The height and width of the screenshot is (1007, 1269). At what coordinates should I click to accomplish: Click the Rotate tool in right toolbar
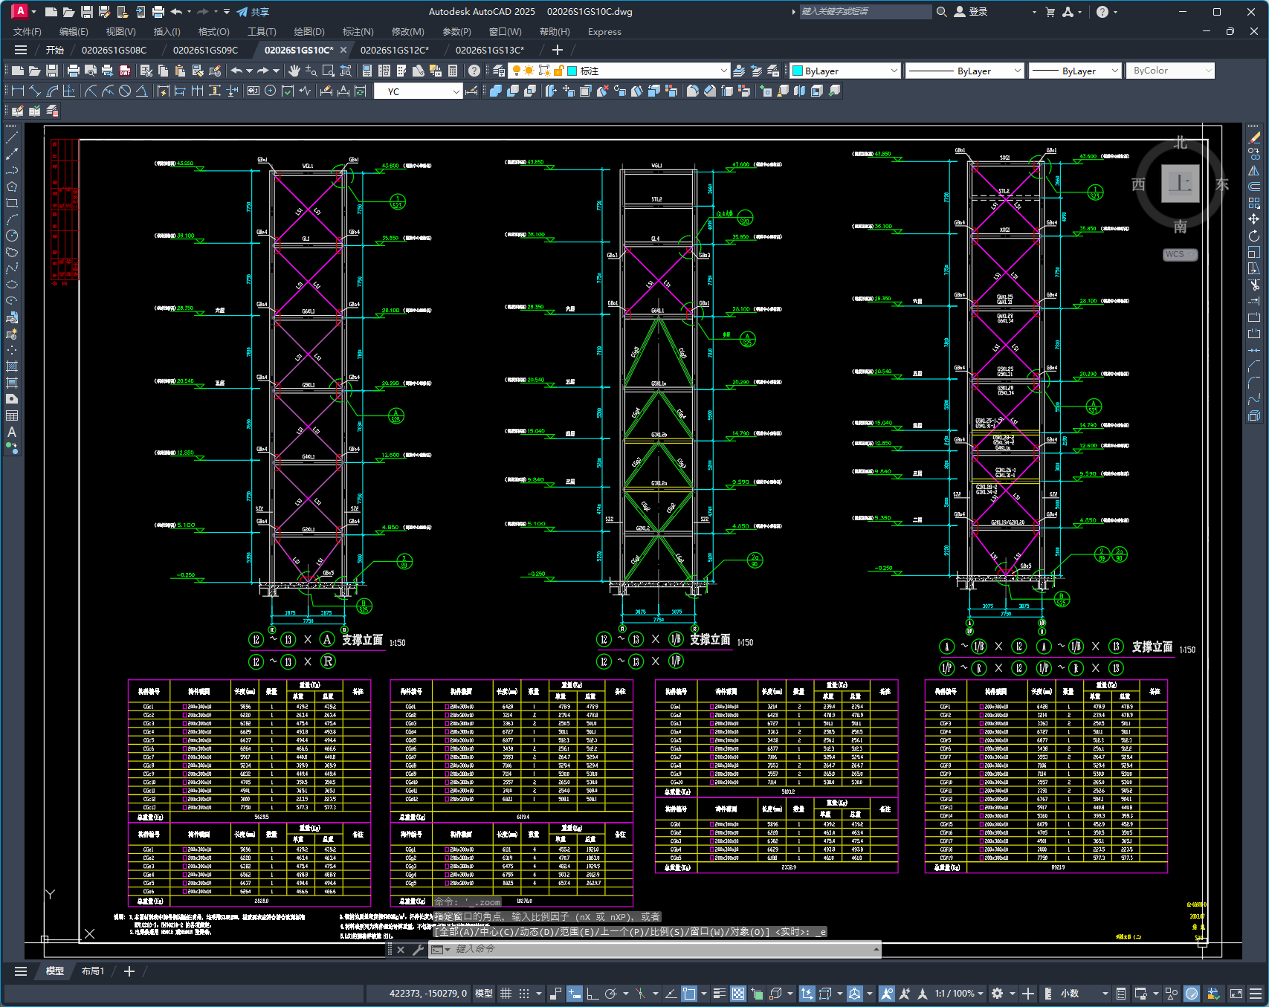coord(1254,236)
